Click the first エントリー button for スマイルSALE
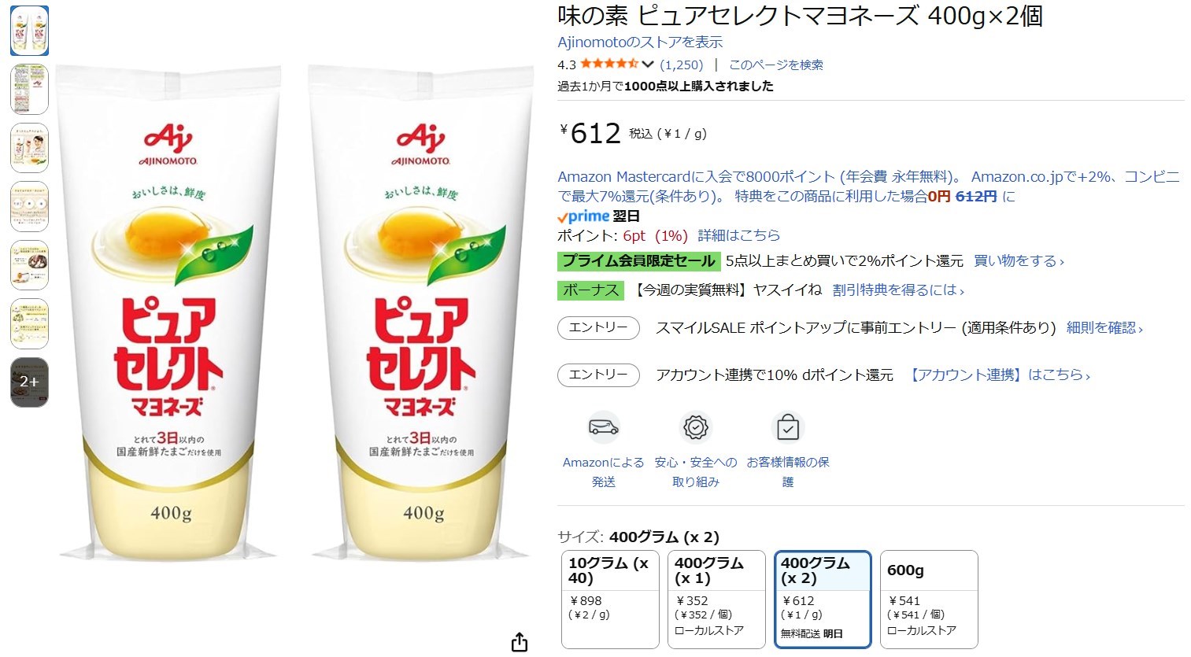This screenshot has height=657, width=1191. 598,328
